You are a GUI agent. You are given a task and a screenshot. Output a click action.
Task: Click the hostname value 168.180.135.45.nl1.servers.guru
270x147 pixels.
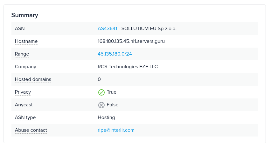pos(131,41)
